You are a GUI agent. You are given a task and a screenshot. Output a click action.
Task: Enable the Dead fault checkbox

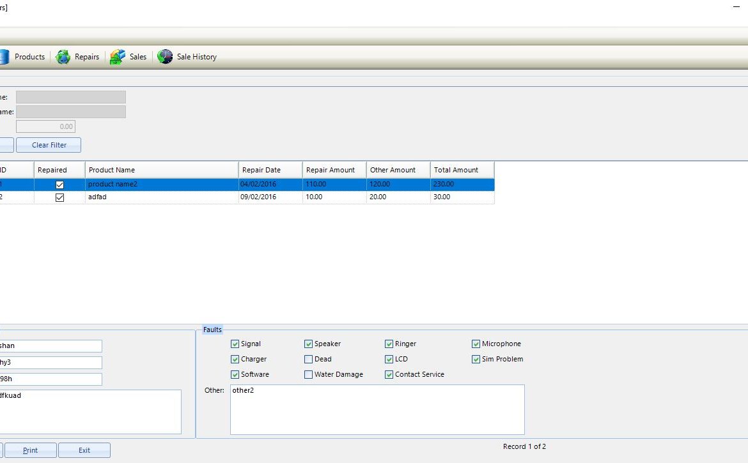[x=309, y=360]
